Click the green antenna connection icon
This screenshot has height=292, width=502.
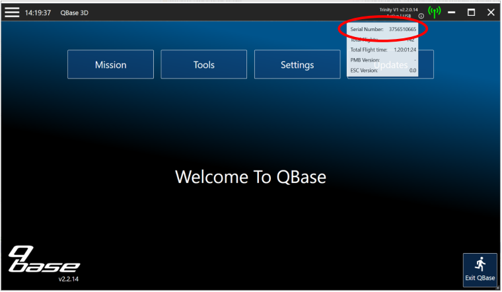click(434, 12)
